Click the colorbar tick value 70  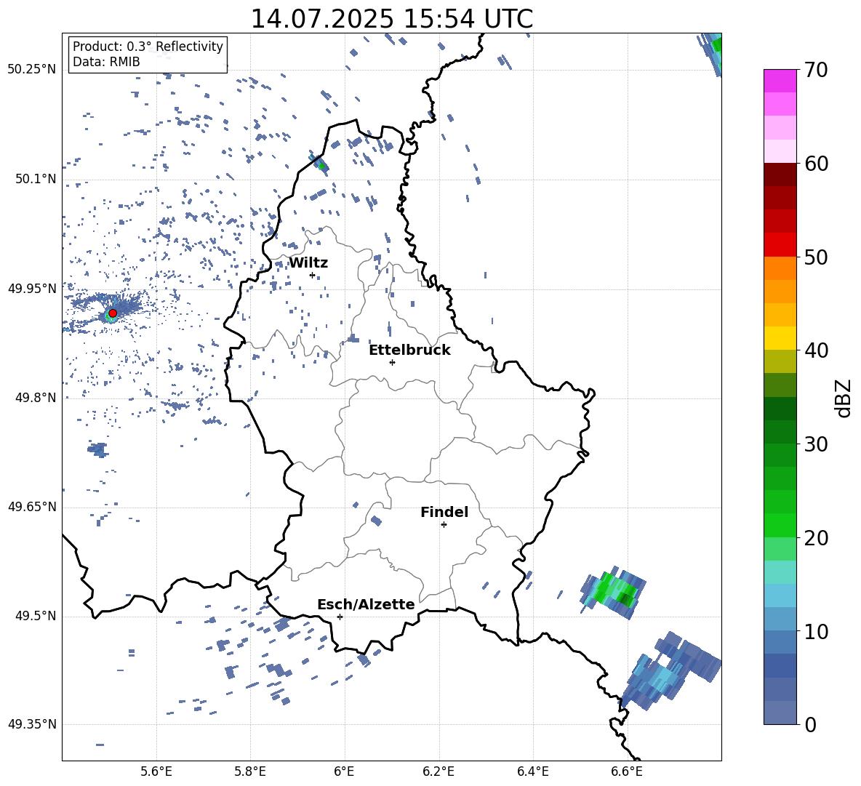[816, 70]
